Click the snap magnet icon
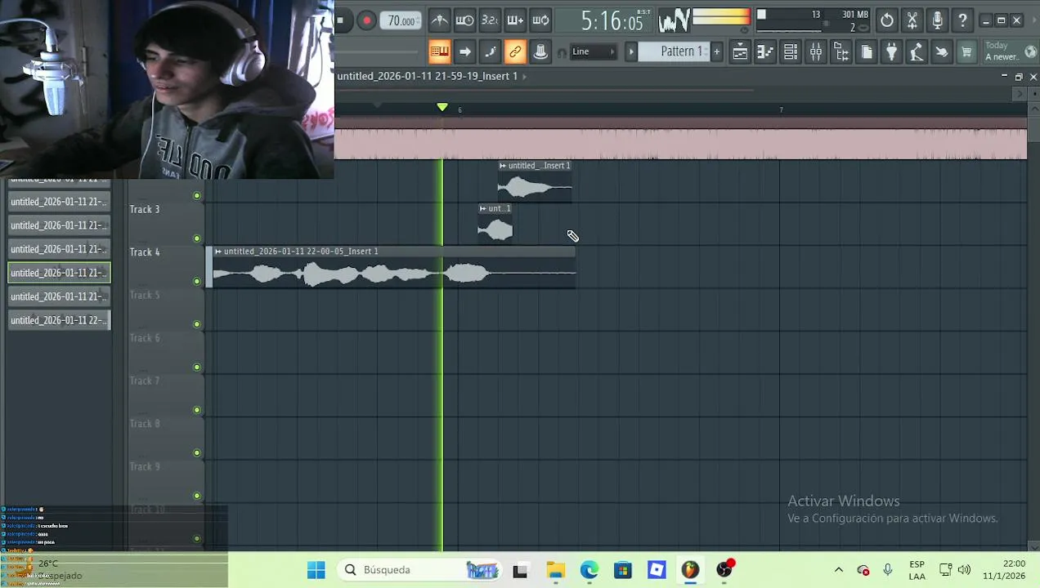 pos(562,53)
